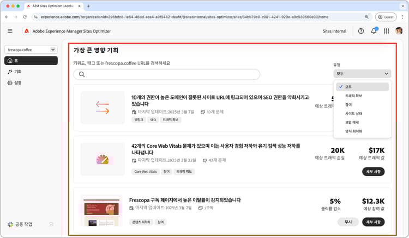
Task: Expand the frescopa.coffee site selector
Action: pyautogui.click(x=31, y=49)
